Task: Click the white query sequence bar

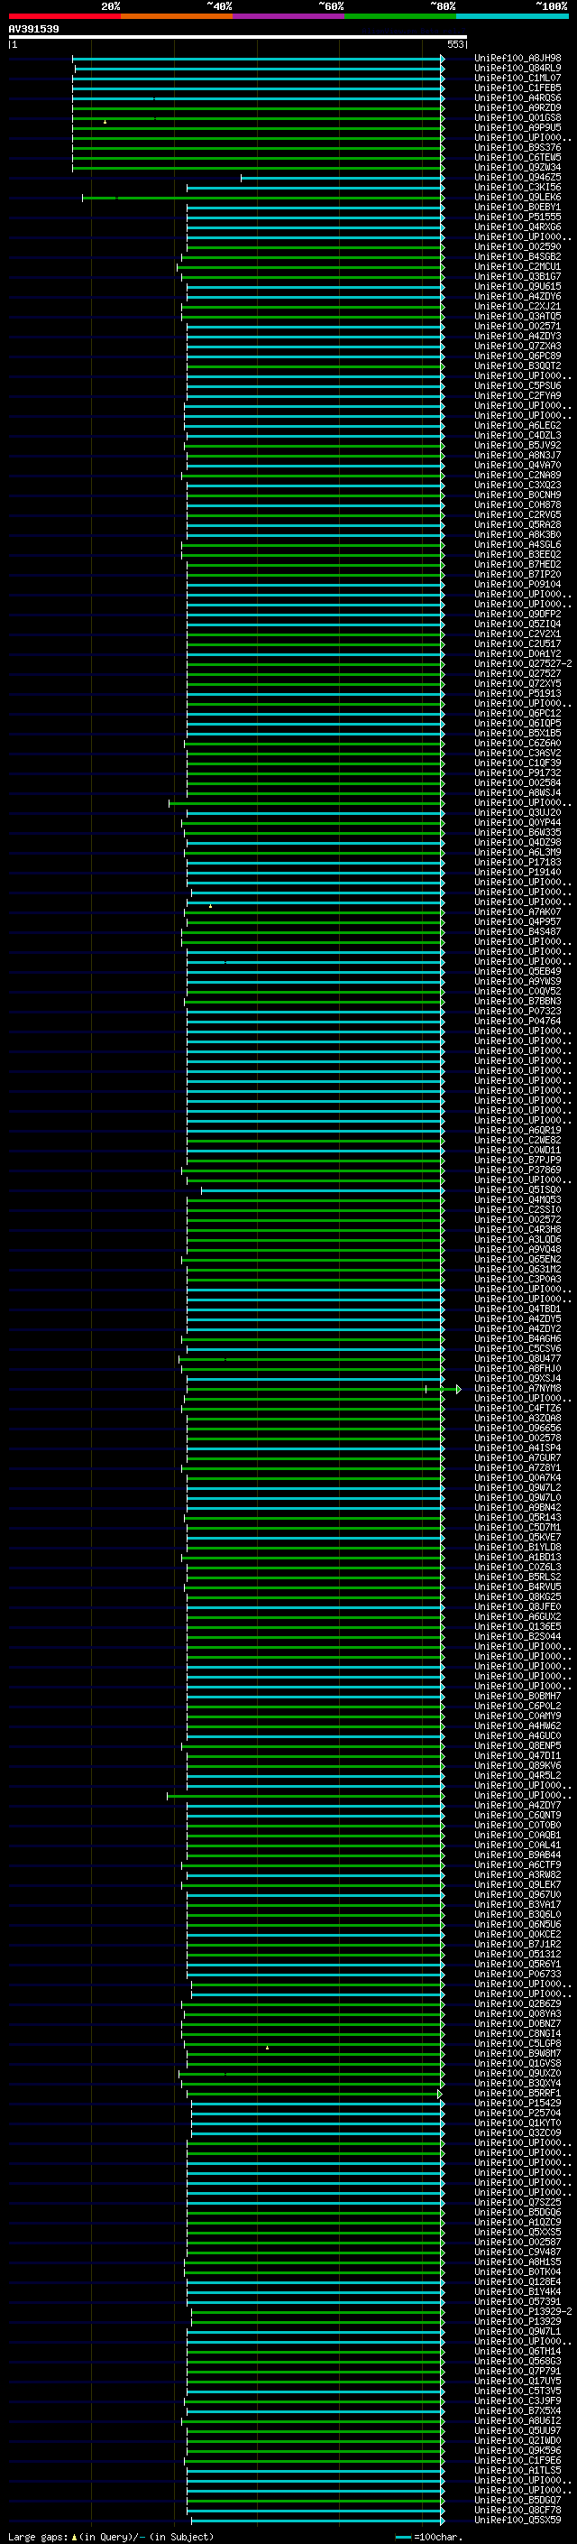Action: pos(238,36)
